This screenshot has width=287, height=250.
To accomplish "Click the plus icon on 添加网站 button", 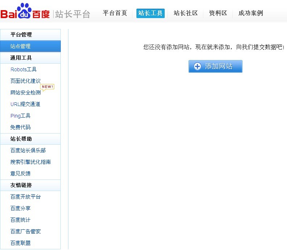I will tap(197, 67).
